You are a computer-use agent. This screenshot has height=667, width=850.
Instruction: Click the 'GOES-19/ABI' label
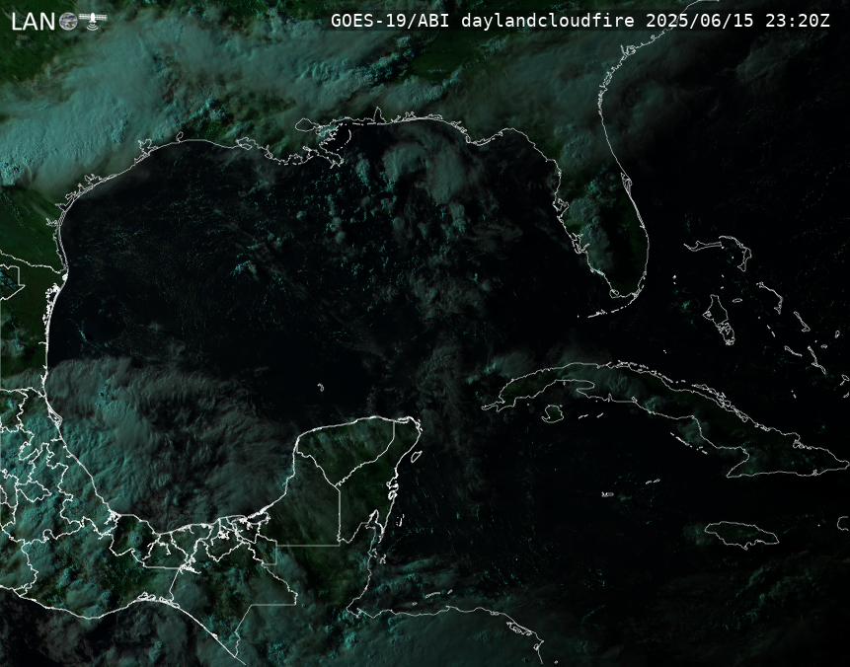[390, 21]
